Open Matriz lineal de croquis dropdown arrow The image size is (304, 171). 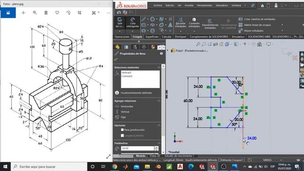point(282,25)
